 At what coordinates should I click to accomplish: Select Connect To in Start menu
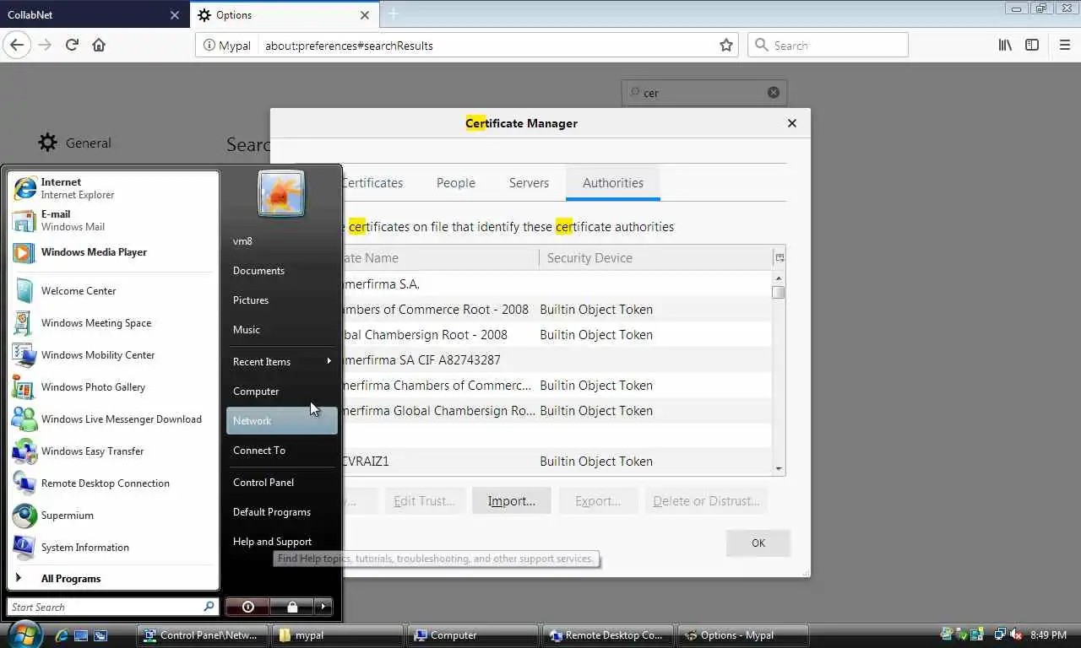[x=281, y=450]
